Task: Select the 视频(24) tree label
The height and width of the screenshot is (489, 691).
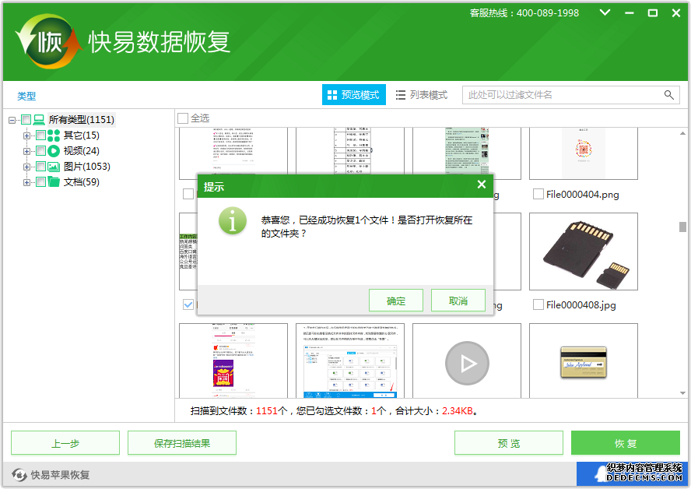Action: (x=82, y=151)
